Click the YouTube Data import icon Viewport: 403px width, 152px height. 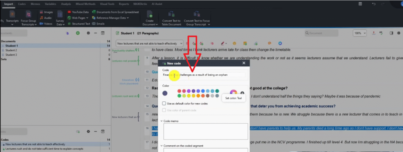[69, 12]
